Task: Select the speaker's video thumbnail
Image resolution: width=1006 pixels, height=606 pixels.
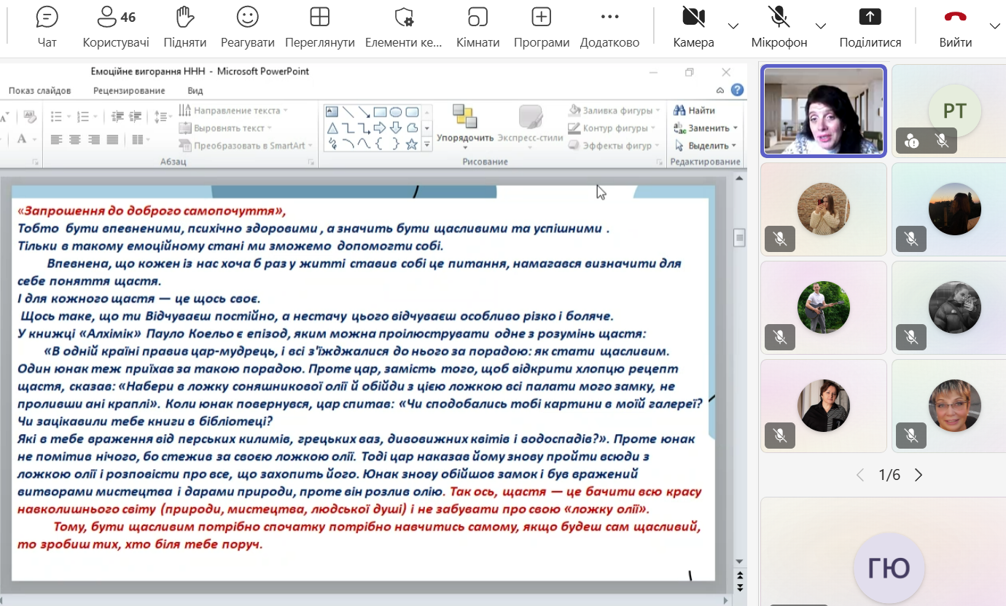Action: [x=823, y=111]
